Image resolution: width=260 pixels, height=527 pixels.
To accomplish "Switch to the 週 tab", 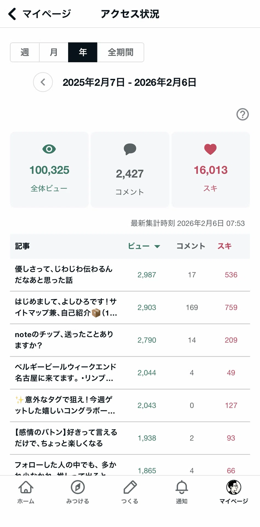I will [25, 52].
